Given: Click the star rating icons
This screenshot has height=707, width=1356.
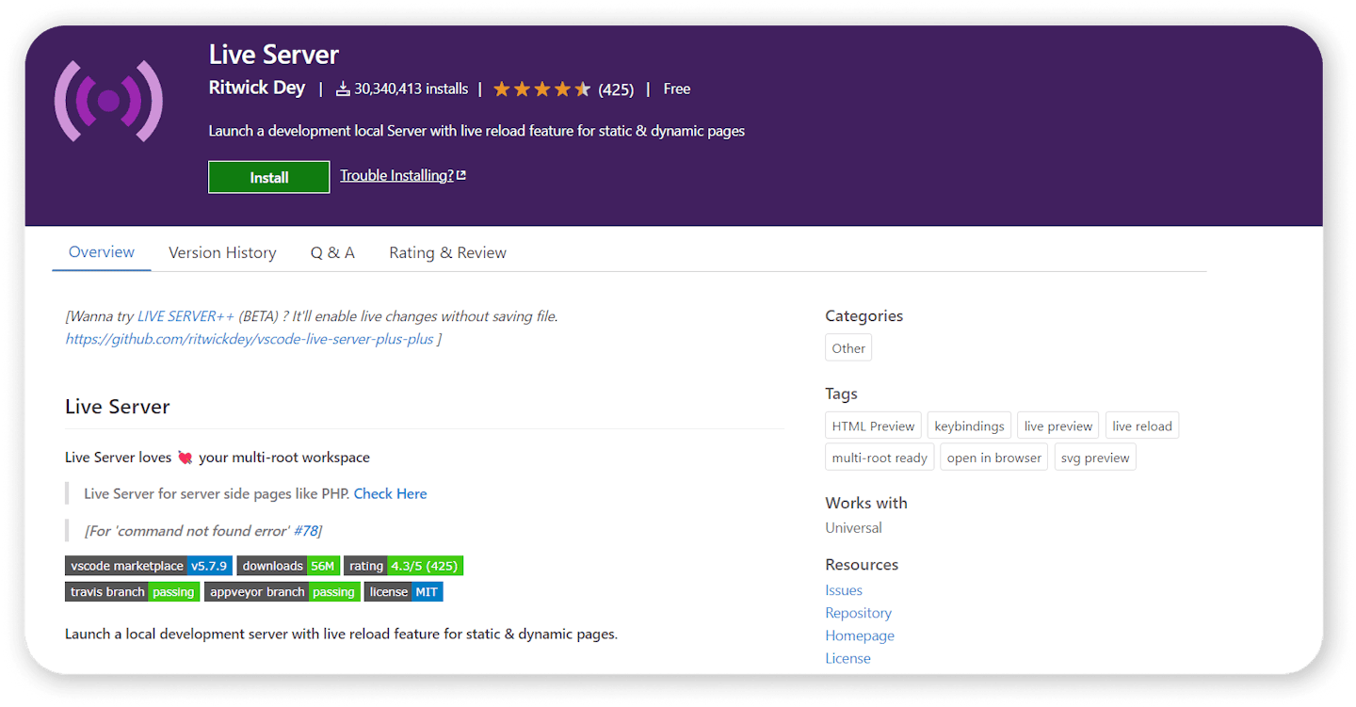Looking at the screenshot, I should coord(541,89).
